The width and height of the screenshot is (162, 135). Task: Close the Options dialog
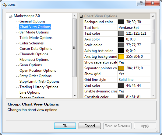[153, 3]
